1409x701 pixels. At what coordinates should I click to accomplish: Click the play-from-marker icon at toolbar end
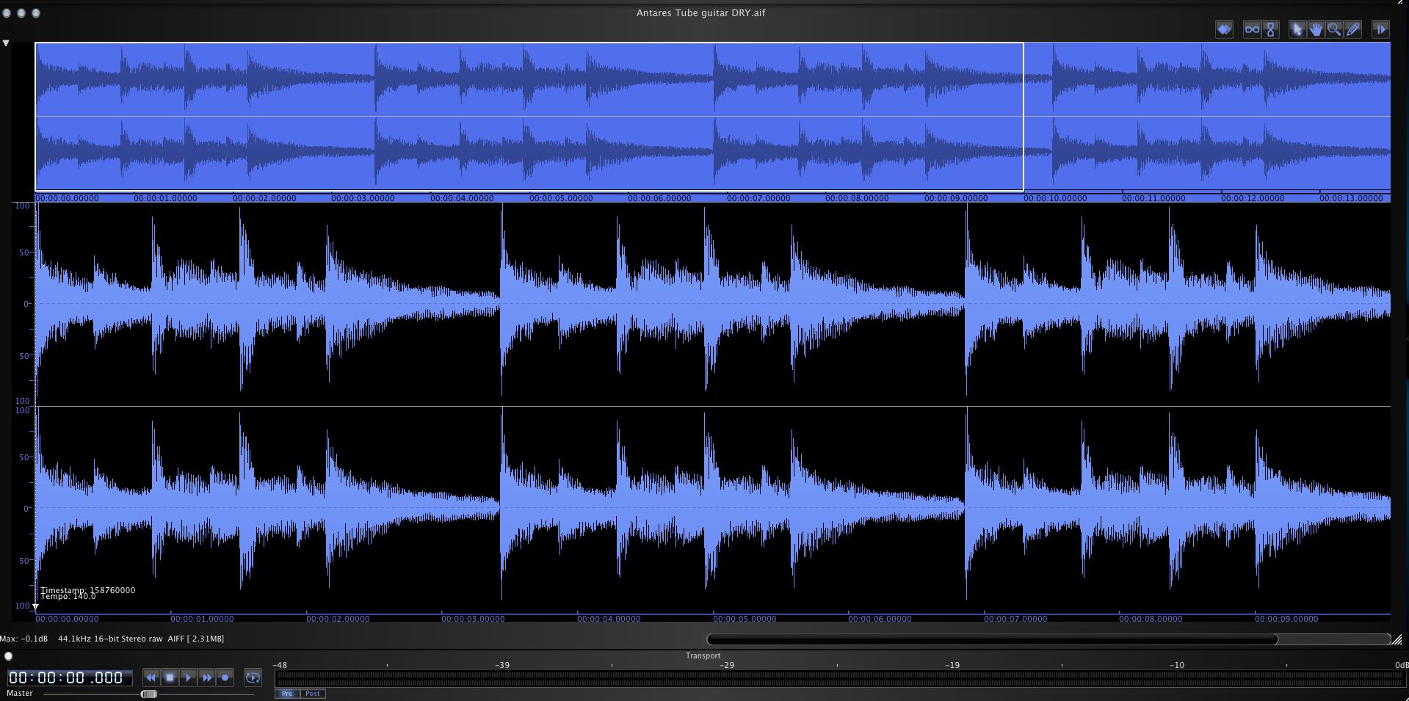click(x=1380, y=29)
